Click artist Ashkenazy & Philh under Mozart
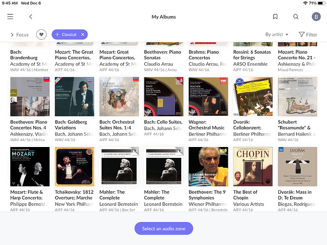 pos(297,64)
